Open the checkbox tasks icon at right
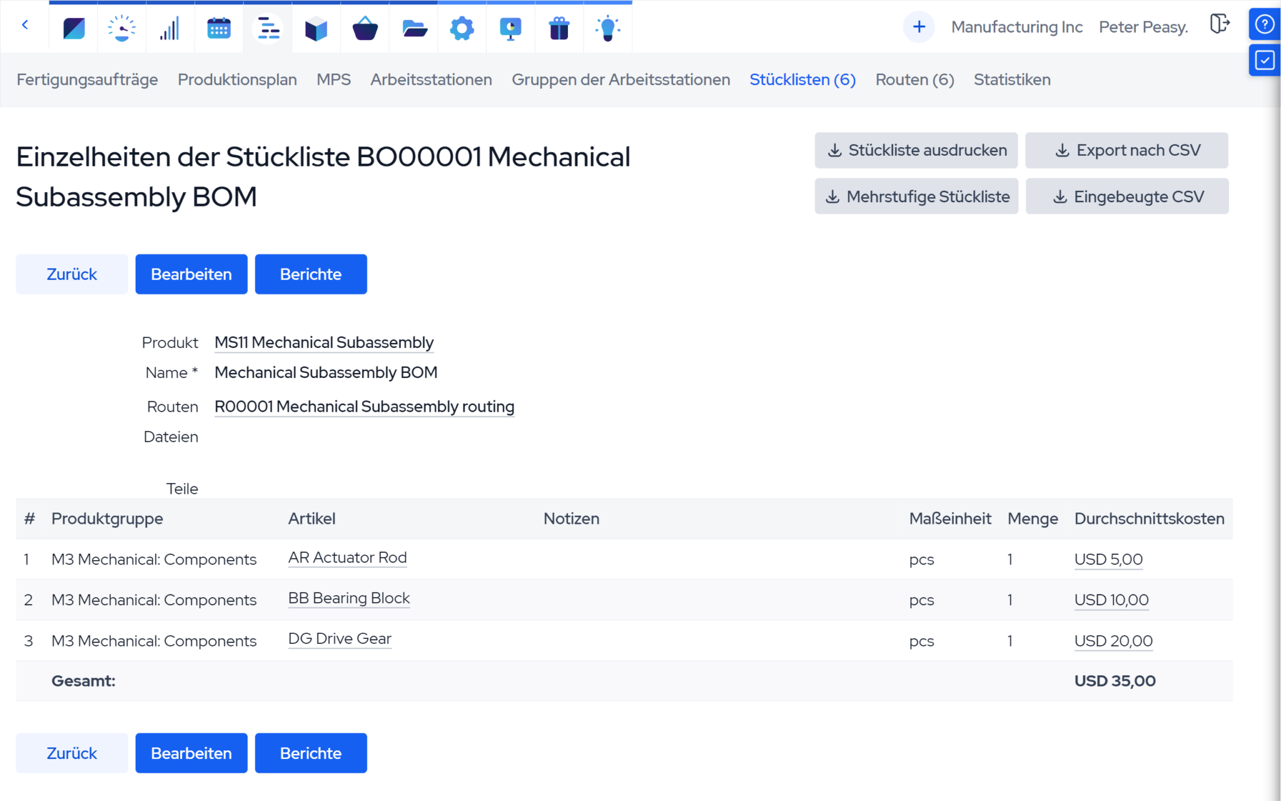1281x801 pixels. (1264, 60)
